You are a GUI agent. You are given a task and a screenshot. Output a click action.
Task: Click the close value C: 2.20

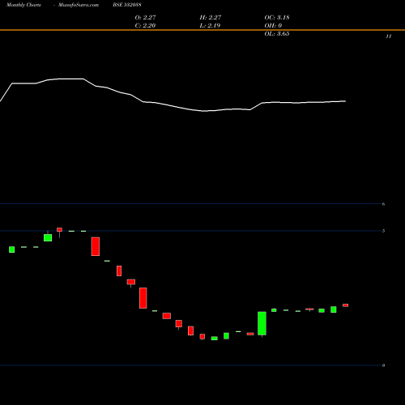click(x=145, y=25)
